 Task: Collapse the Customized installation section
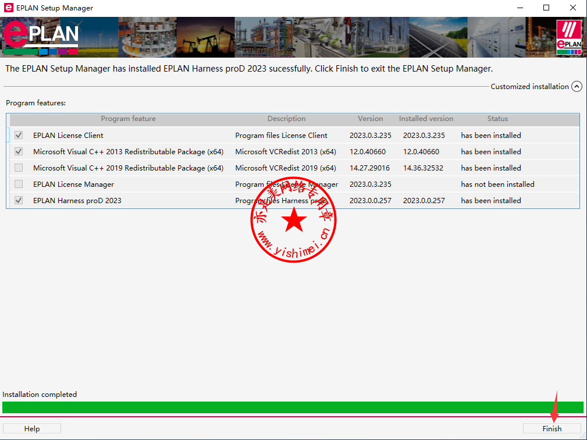577,87
